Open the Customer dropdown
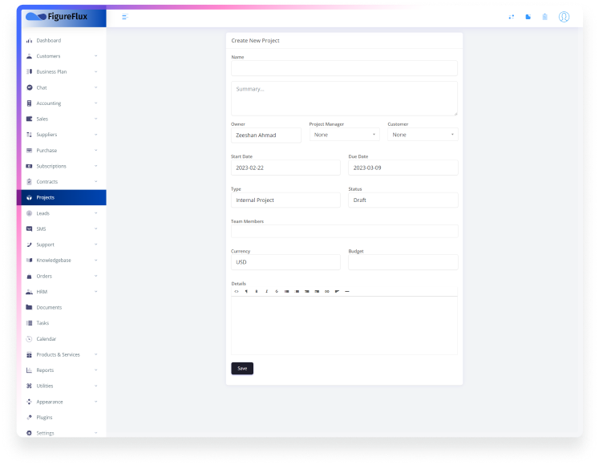This screenshot has height=465, width=599. coord(423,135)
